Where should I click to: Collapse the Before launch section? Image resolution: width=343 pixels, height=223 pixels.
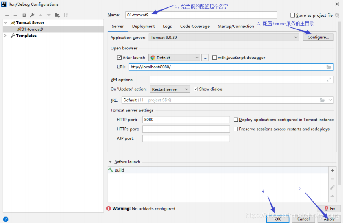pyautogui.click(x=110, y=162)
